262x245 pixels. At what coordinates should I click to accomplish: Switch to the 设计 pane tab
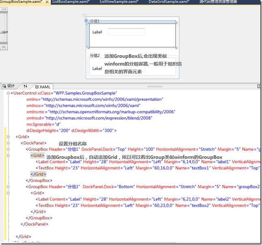point(9,86)
